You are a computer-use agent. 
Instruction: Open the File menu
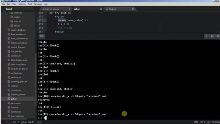point(3,4)
